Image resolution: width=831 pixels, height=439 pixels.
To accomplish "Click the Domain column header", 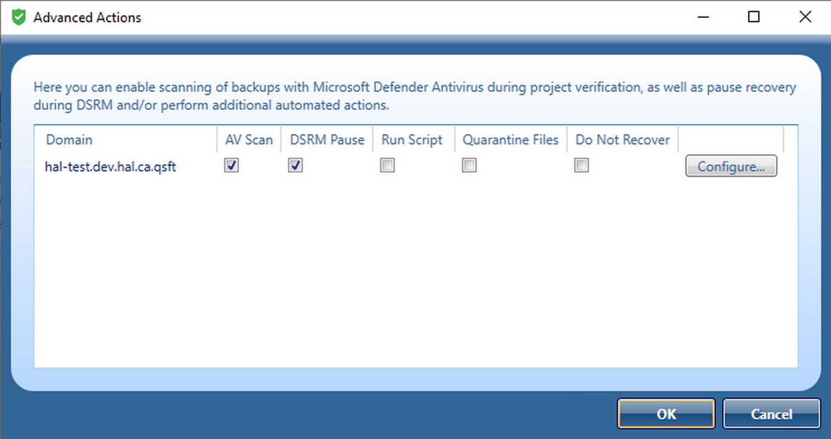I will (x=69, y=140).
